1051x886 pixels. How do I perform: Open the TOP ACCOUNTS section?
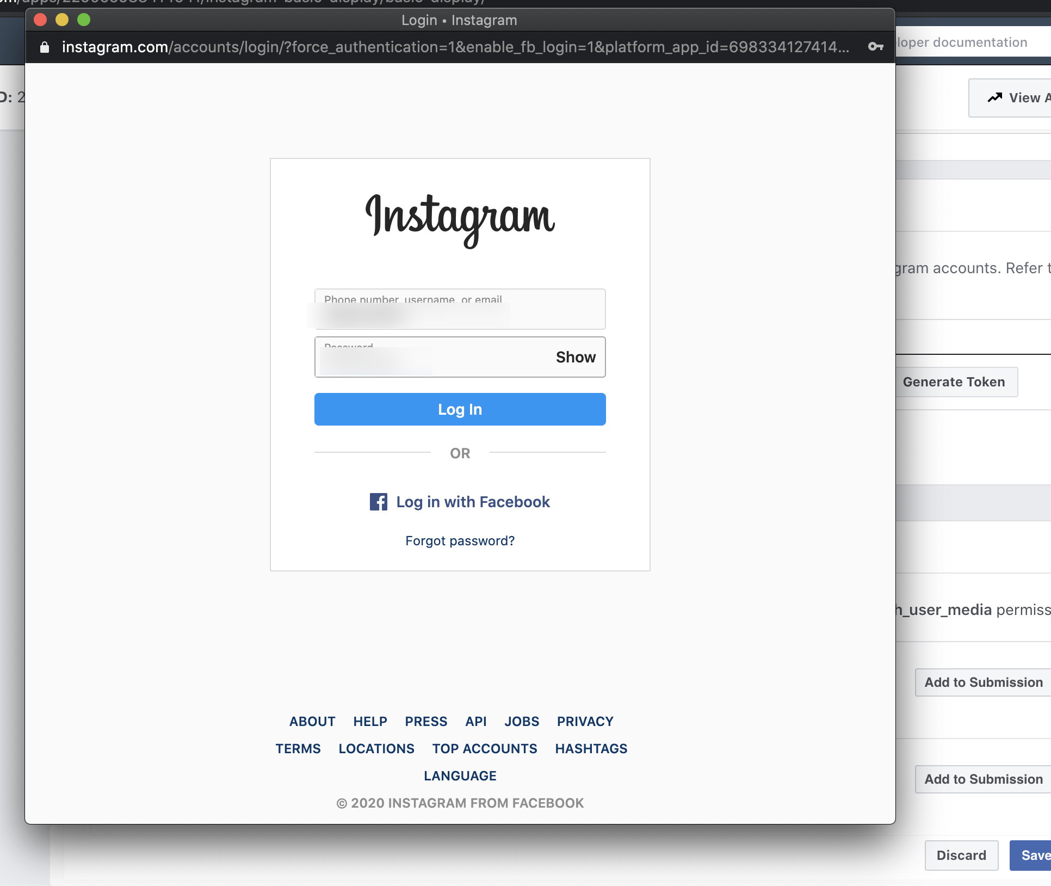coord(484,748)
